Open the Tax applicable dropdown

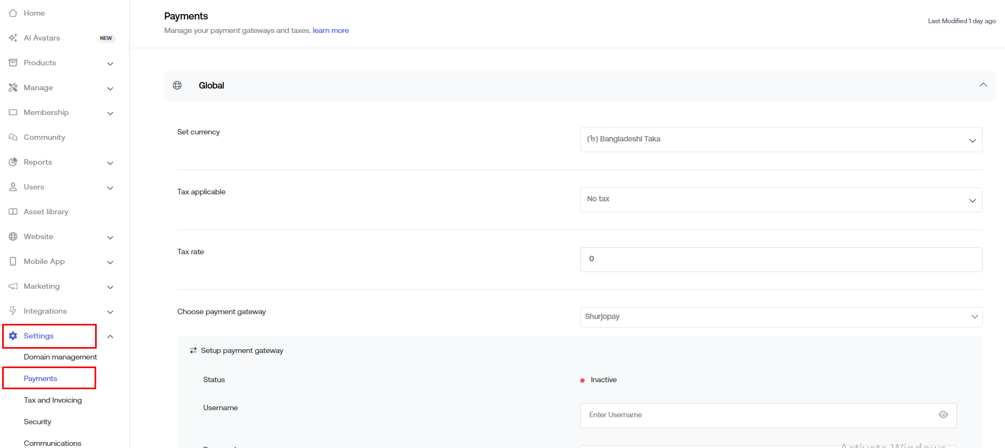pyautogui.click(x=781, y=200)
